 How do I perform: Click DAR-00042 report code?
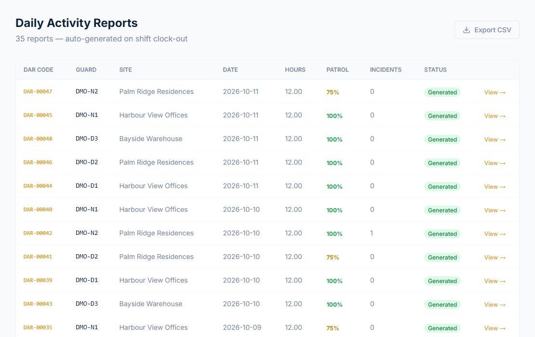38,233
